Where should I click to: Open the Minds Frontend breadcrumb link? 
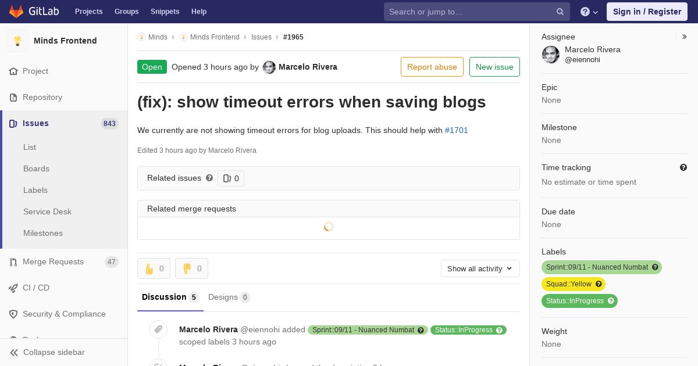[215, 37]
